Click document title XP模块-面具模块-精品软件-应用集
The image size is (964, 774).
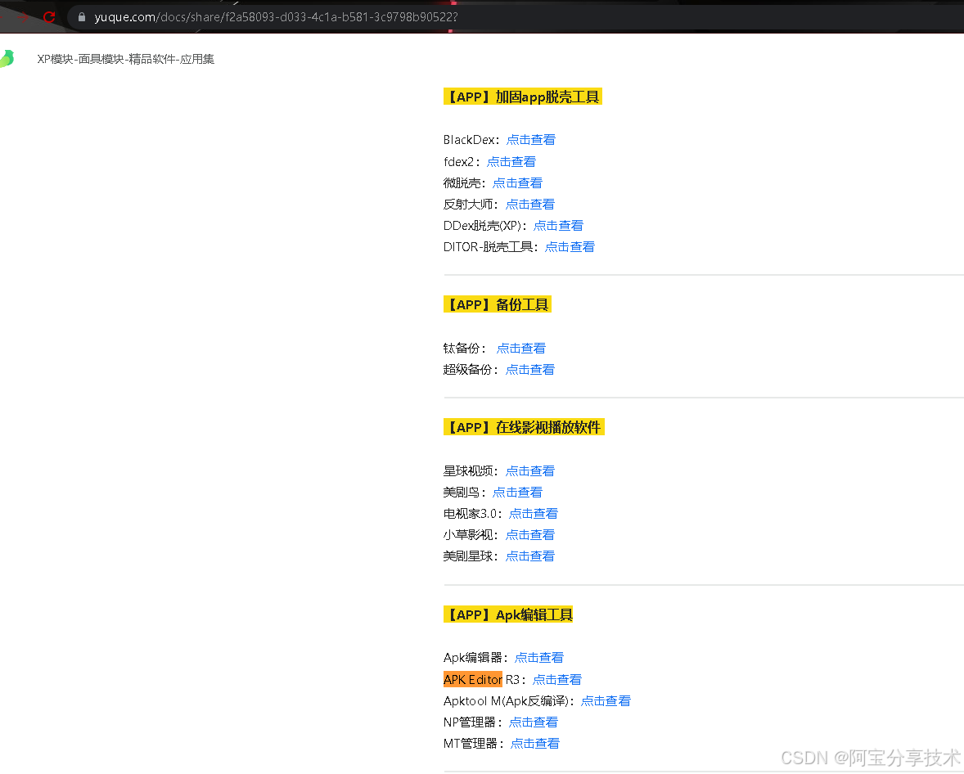click(126, 59)
